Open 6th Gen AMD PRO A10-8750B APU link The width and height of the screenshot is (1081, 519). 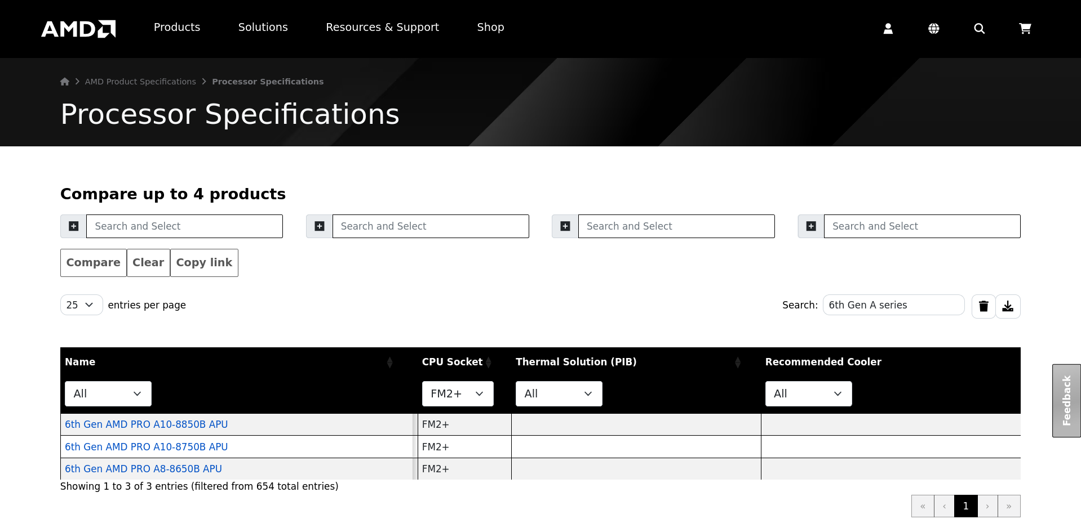[147, 447]
